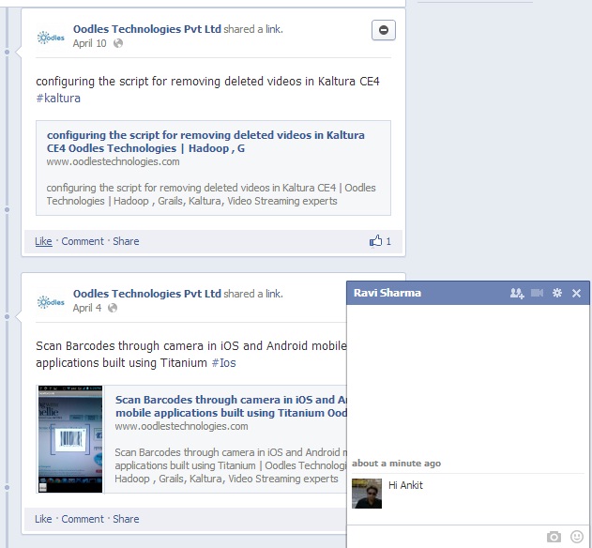Click the April 10 timestamp link
Screen dimensions: 592x548
(x=89, y=43)
